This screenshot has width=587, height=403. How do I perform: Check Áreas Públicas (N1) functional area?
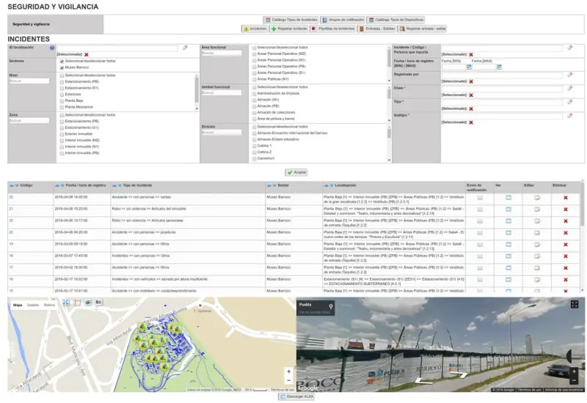[x=255, y=79]
